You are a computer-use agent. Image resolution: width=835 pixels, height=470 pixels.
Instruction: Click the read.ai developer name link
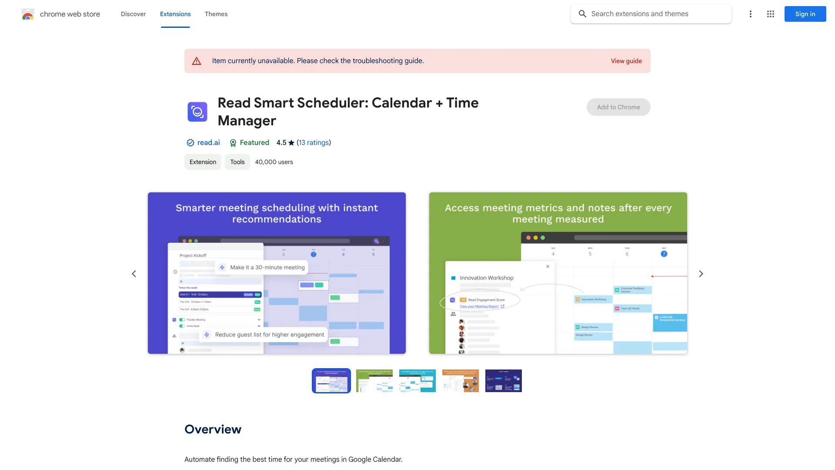(208, 142)
